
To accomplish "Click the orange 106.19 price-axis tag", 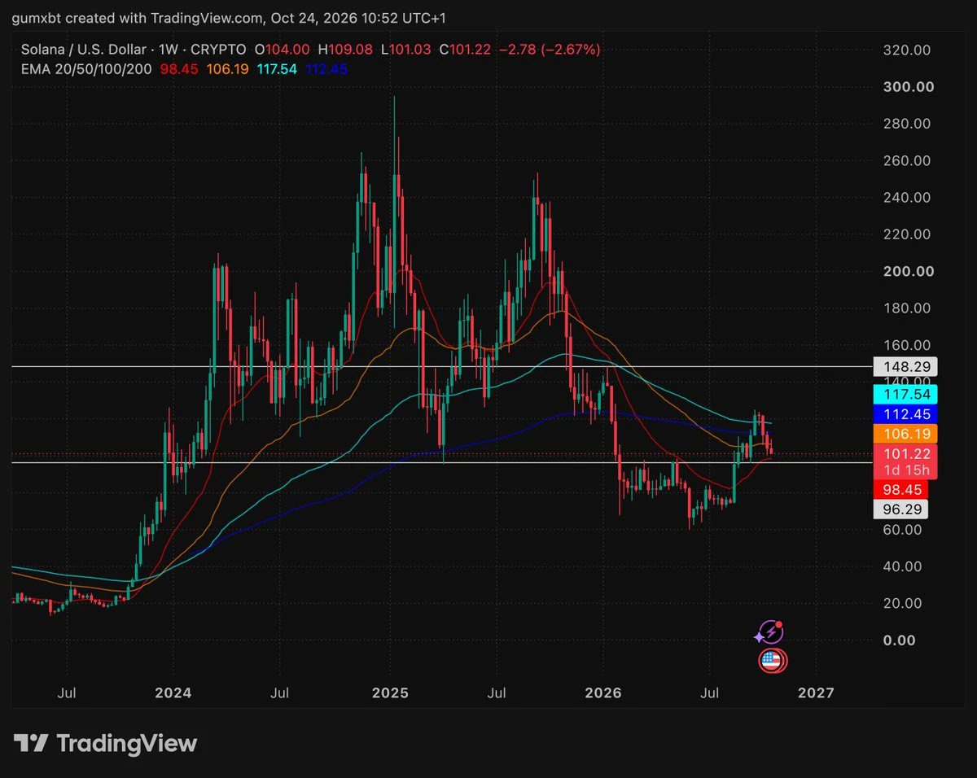I will point(905,434).
